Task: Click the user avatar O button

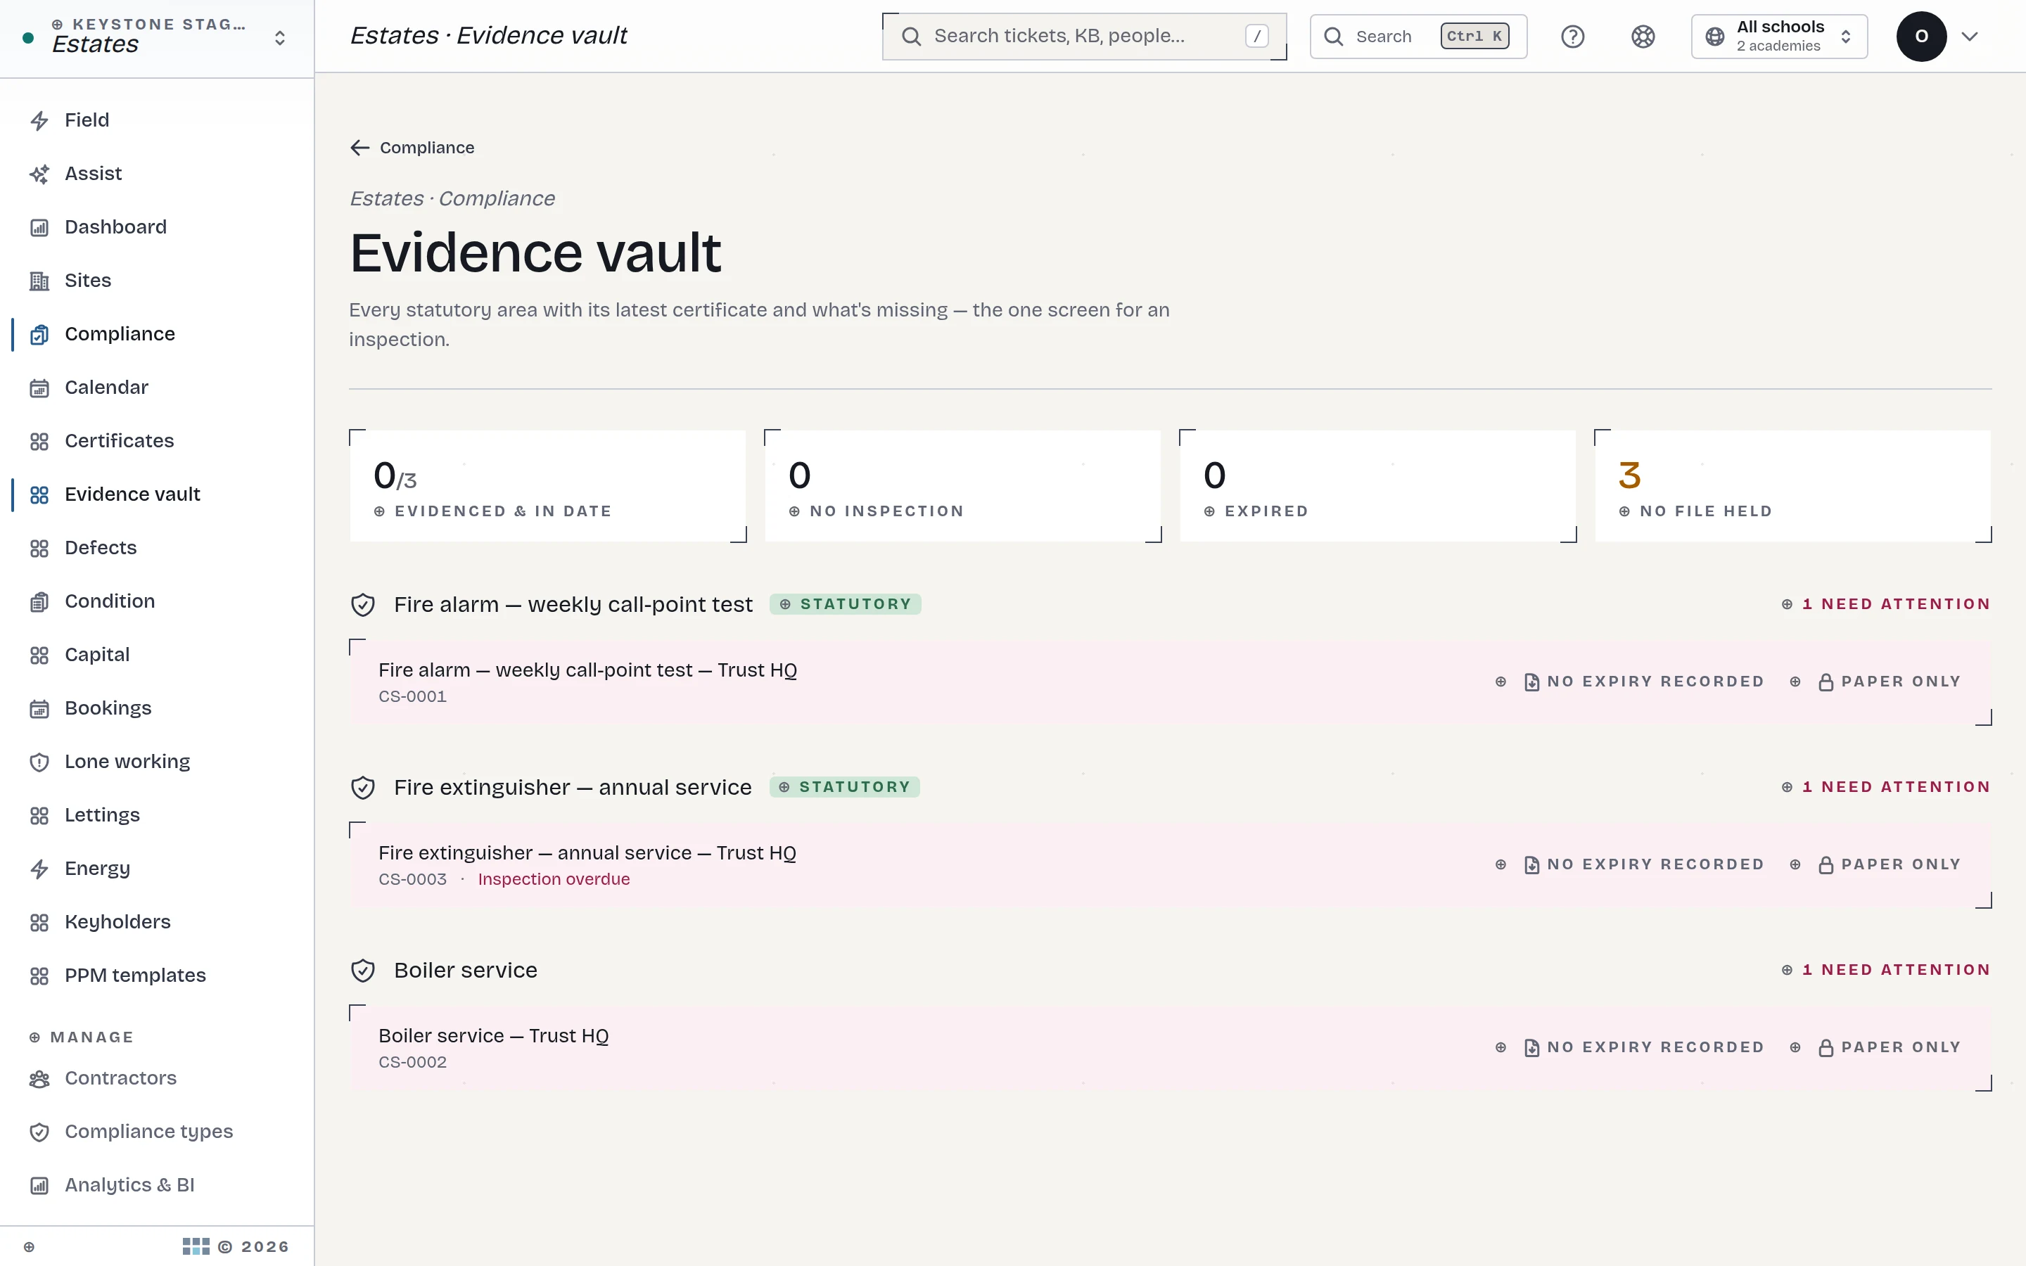Action: [x=1921, y=36]
